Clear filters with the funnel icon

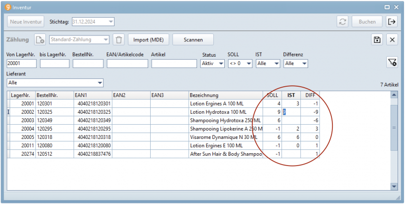392,62
